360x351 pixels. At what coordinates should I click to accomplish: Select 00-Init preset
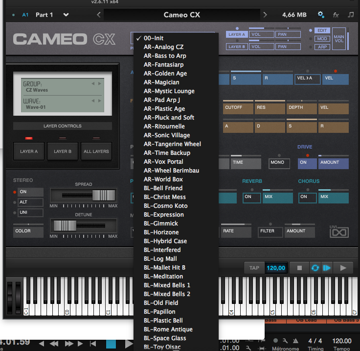point(176,38)
